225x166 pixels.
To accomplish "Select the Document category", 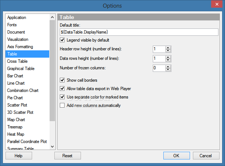I will 27,32.
